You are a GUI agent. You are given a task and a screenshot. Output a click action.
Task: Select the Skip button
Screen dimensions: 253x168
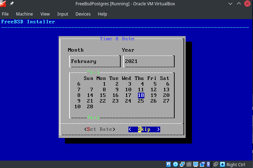[144, 129]
